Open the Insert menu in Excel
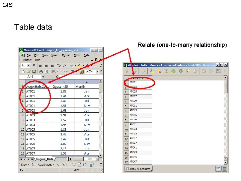This screenshot has width=241, height=181. 55,55
